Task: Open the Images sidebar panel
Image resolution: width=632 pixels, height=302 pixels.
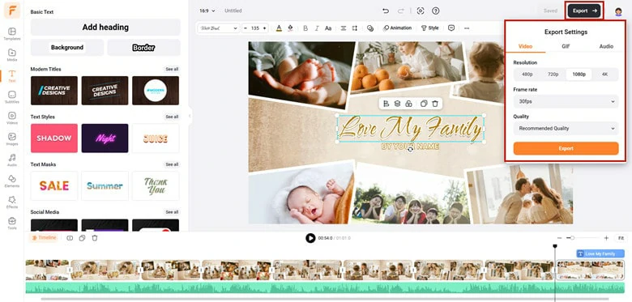Action: 12,138
